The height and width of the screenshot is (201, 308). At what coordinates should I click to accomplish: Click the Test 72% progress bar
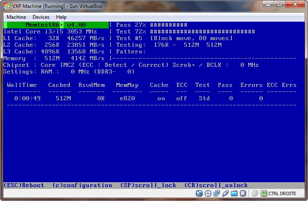click(203, 32)
